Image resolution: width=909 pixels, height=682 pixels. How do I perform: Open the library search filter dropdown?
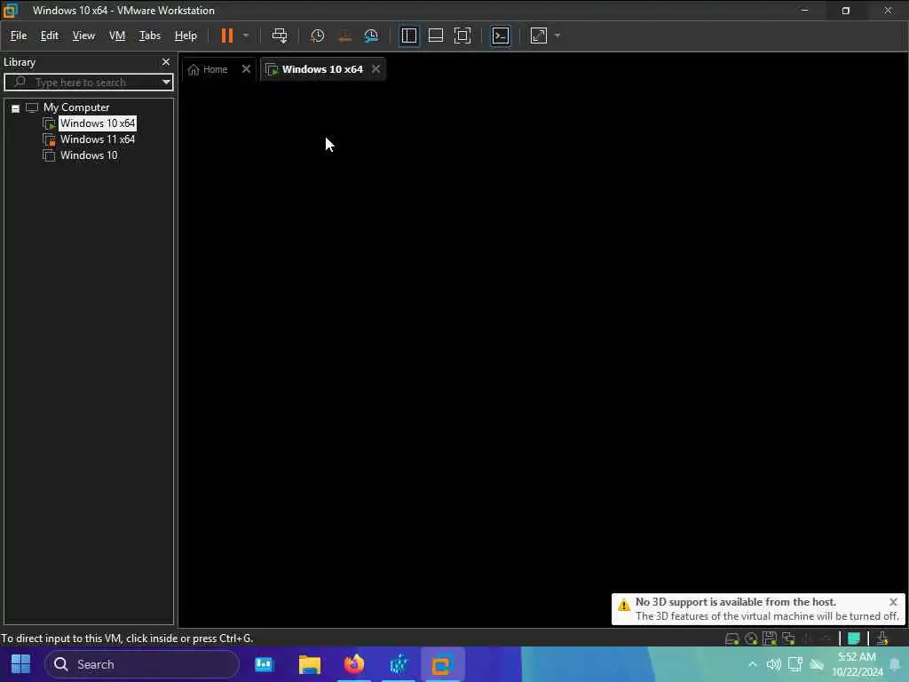pyautogui.click(x=166, y=83)
